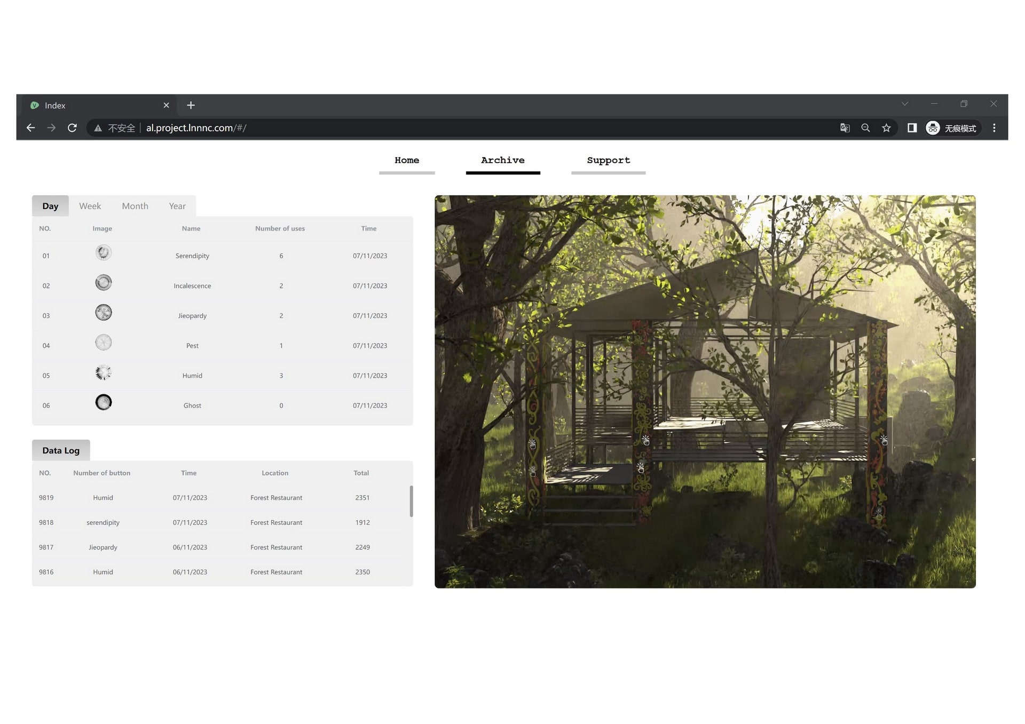Select log entry number 9818

tap(46, 522)
